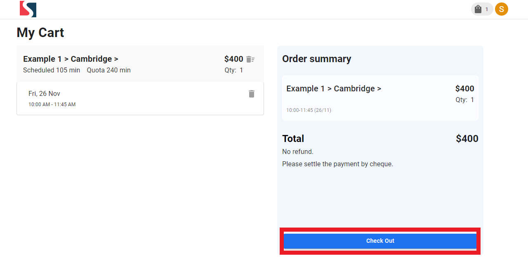
Task: Click the site logo in the header
Action: 28,9
